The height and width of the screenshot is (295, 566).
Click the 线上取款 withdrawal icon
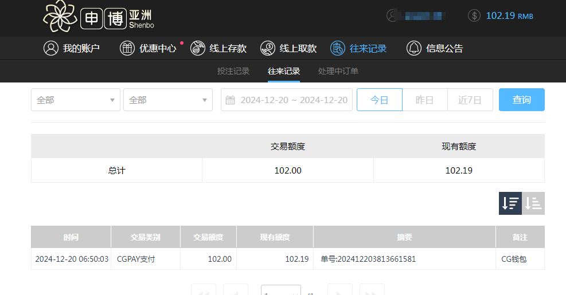tap(267, 49)
